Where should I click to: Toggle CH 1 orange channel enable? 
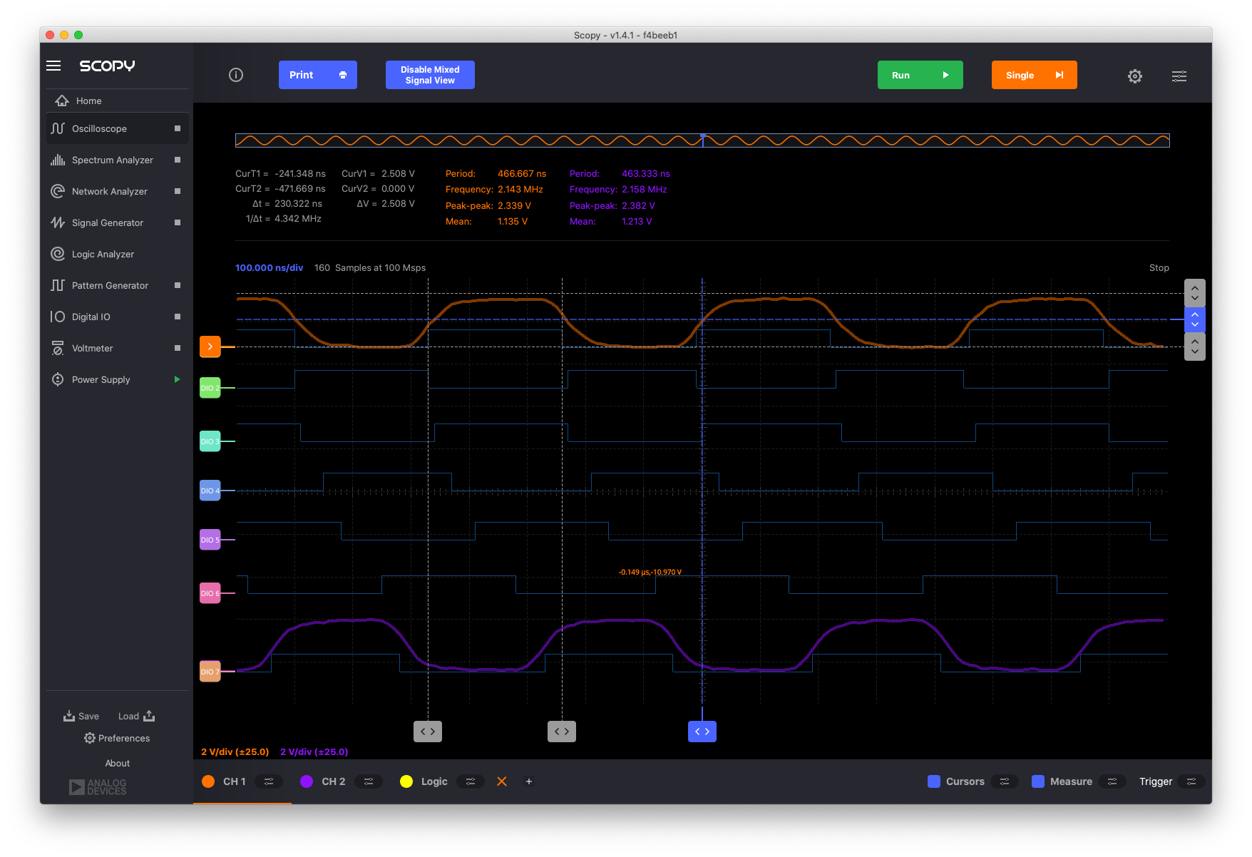point(208,781)
